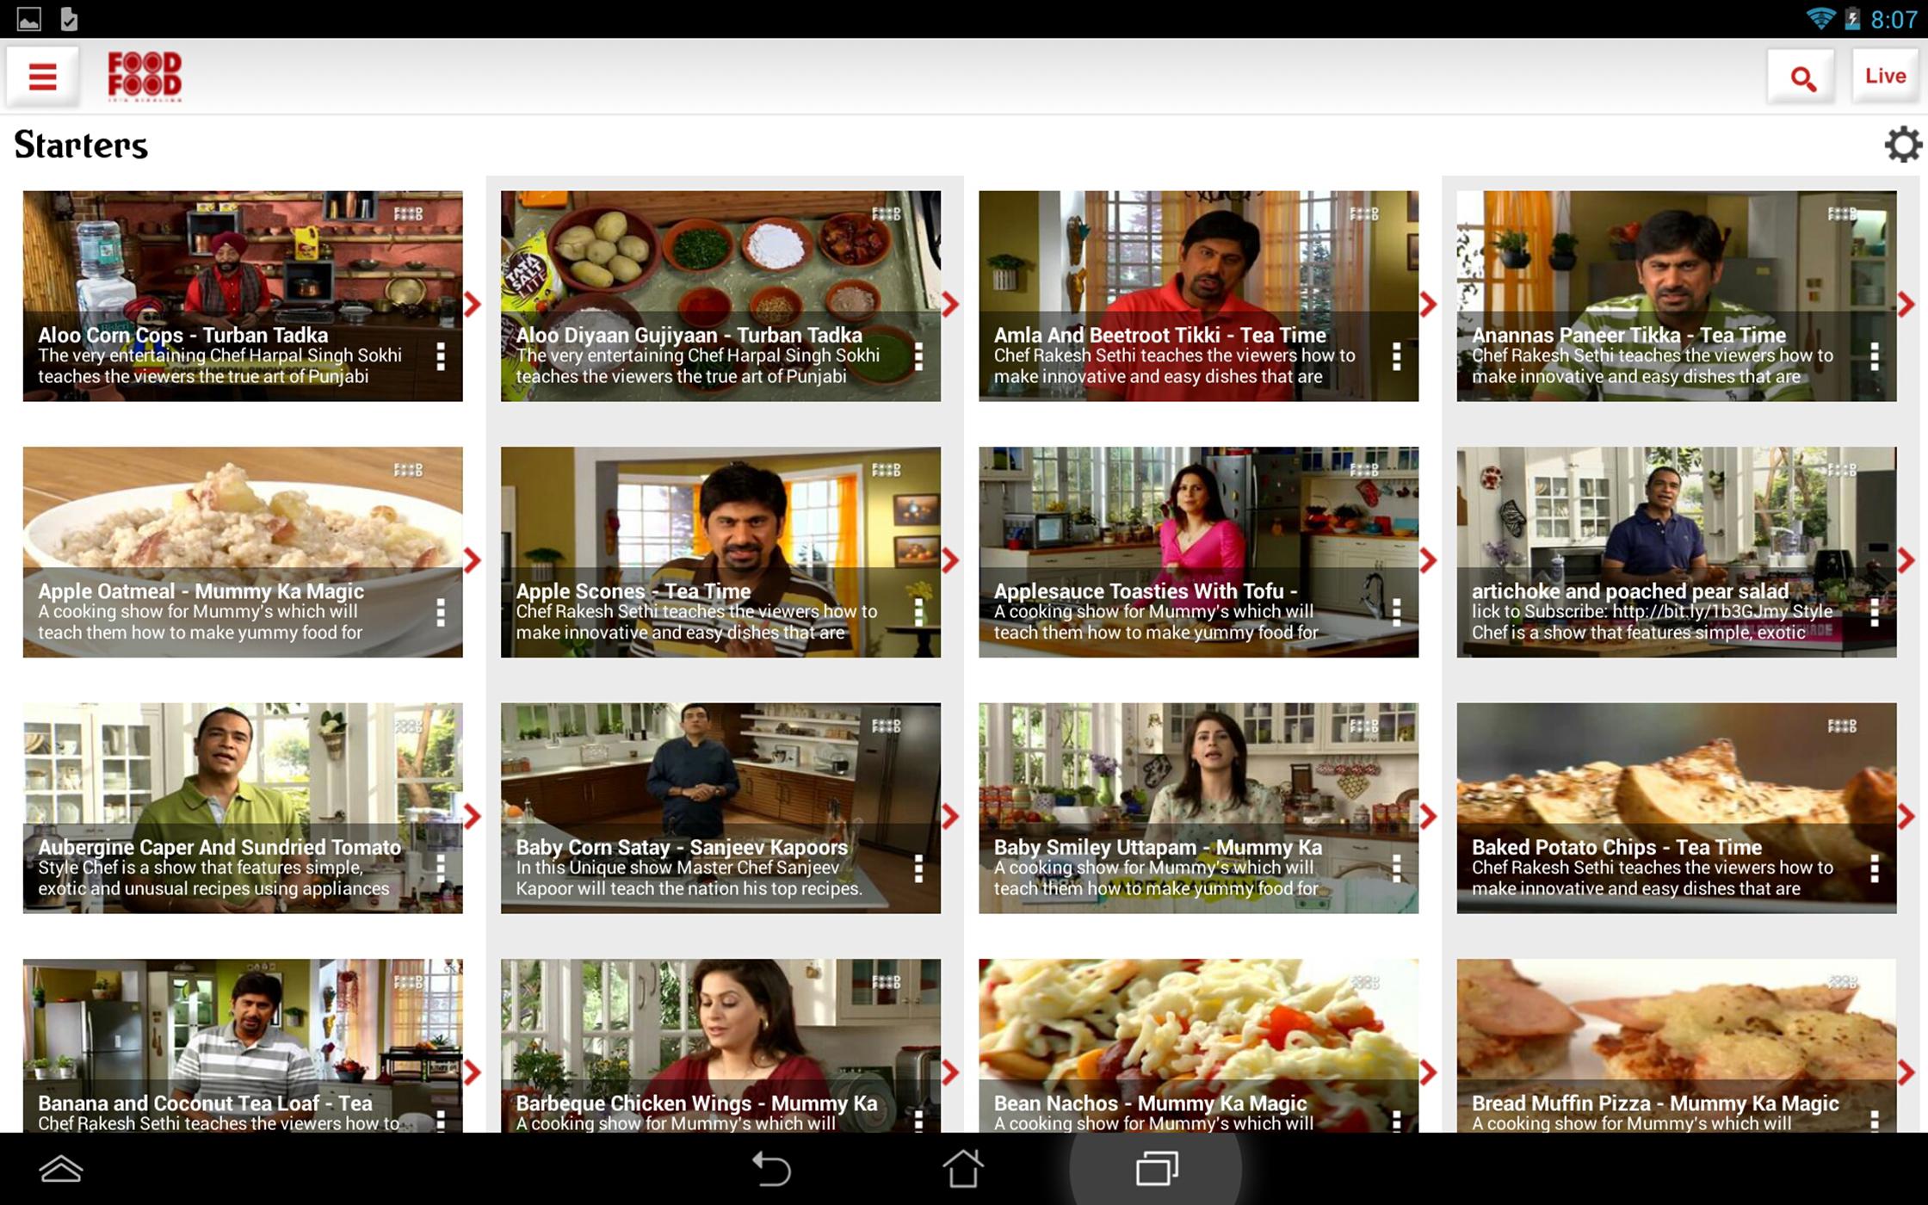This screenshot has height=1205, width=1928.
Task: Open the recent apps button
Action: click(1156, 1168)
